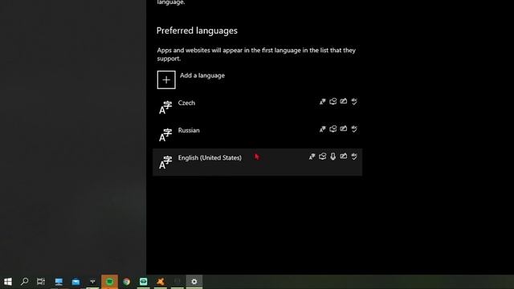Screen dimensions: 514x289
Task: Click the Russian handwriting icon
Action: point(344,128)
